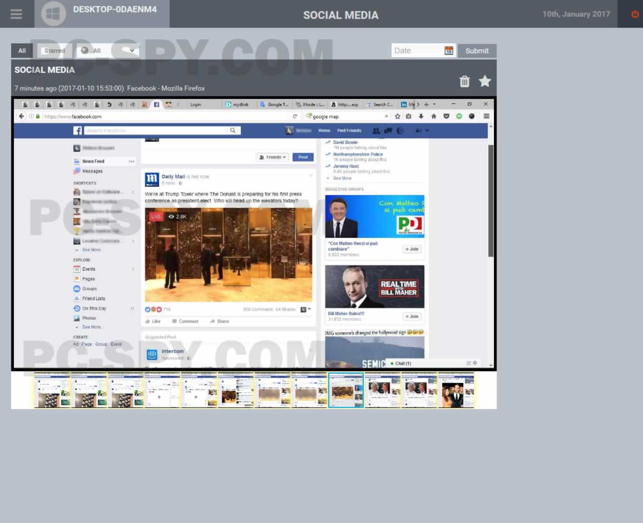Click the captured browser's back arrow

pos(22,116)
